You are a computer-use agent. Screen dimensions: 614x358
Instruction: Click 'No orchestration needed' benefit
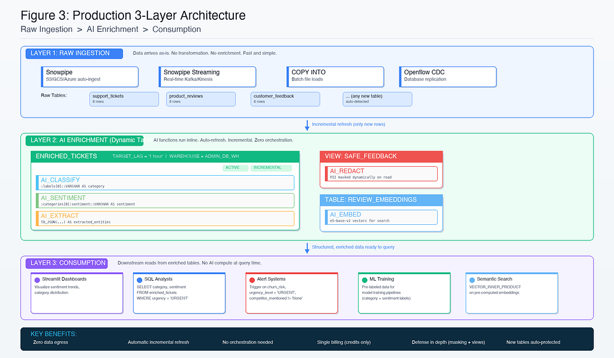pos(248,342)
